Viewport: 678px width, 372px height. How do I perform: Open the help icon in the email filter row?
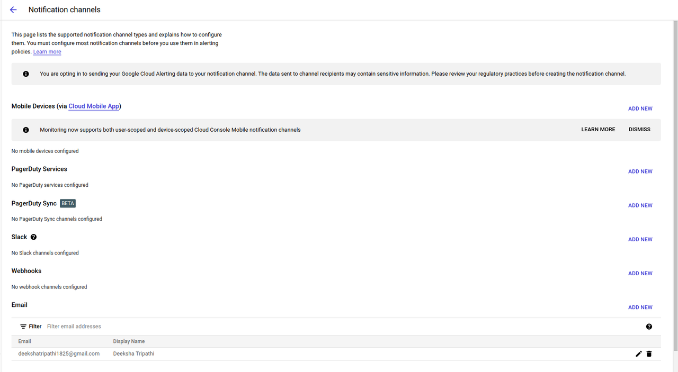tap(649, 326)
